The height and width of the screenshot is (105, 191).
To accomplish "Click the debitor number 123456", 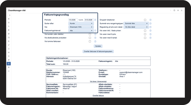I will tap(66, 72).
